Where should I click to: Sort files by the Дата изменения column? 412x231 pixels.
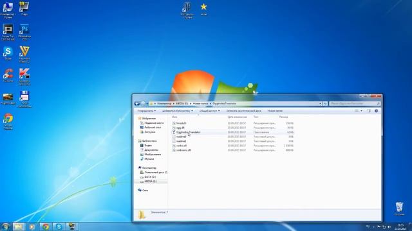pyautogui.click(x=238, y=117)
